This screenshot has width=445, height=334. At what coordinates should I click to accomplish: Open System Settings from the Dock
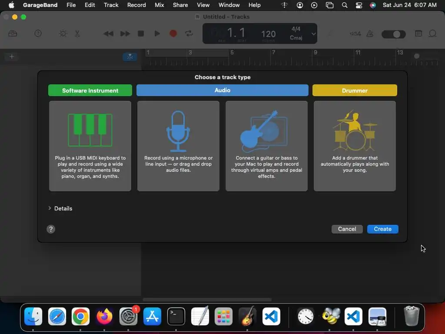coord(128,316)
